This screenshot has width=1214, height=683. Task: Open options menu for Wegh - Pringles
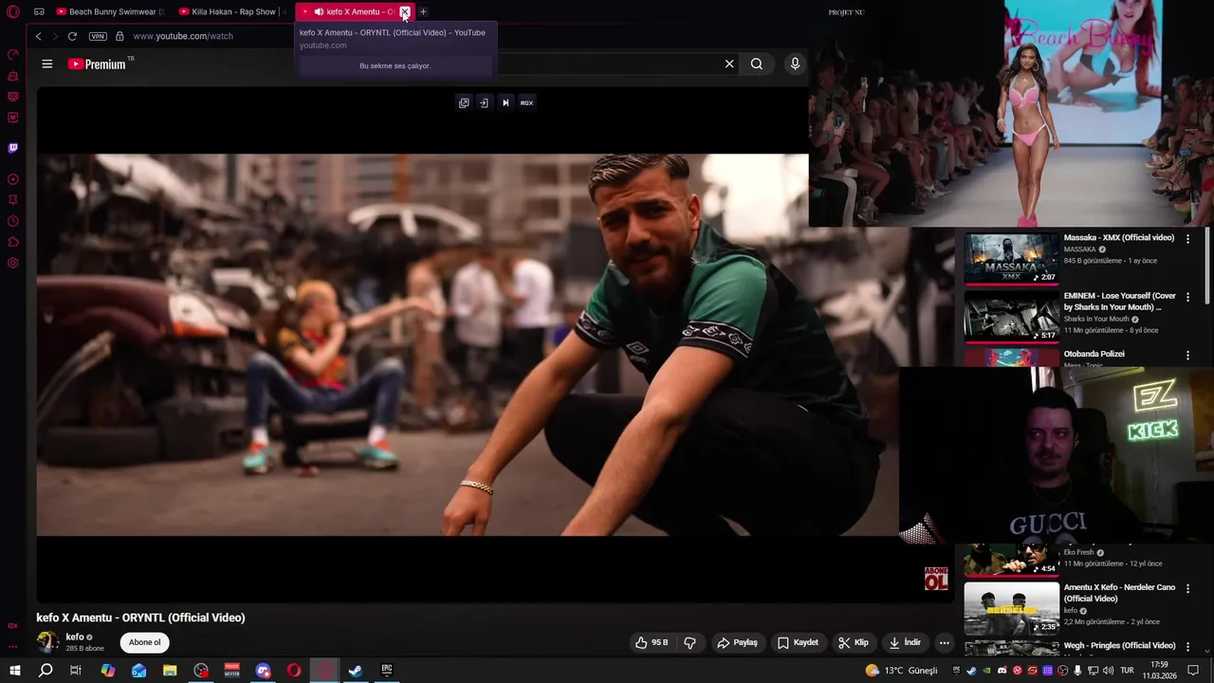1187,647
